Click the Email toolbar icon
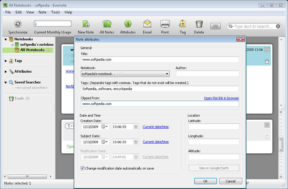 (x=147, y=24)
